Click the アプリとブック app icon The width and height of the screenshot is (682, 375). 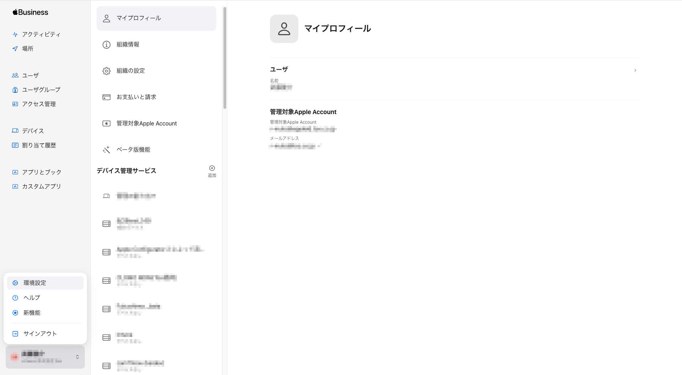(15, 172)
